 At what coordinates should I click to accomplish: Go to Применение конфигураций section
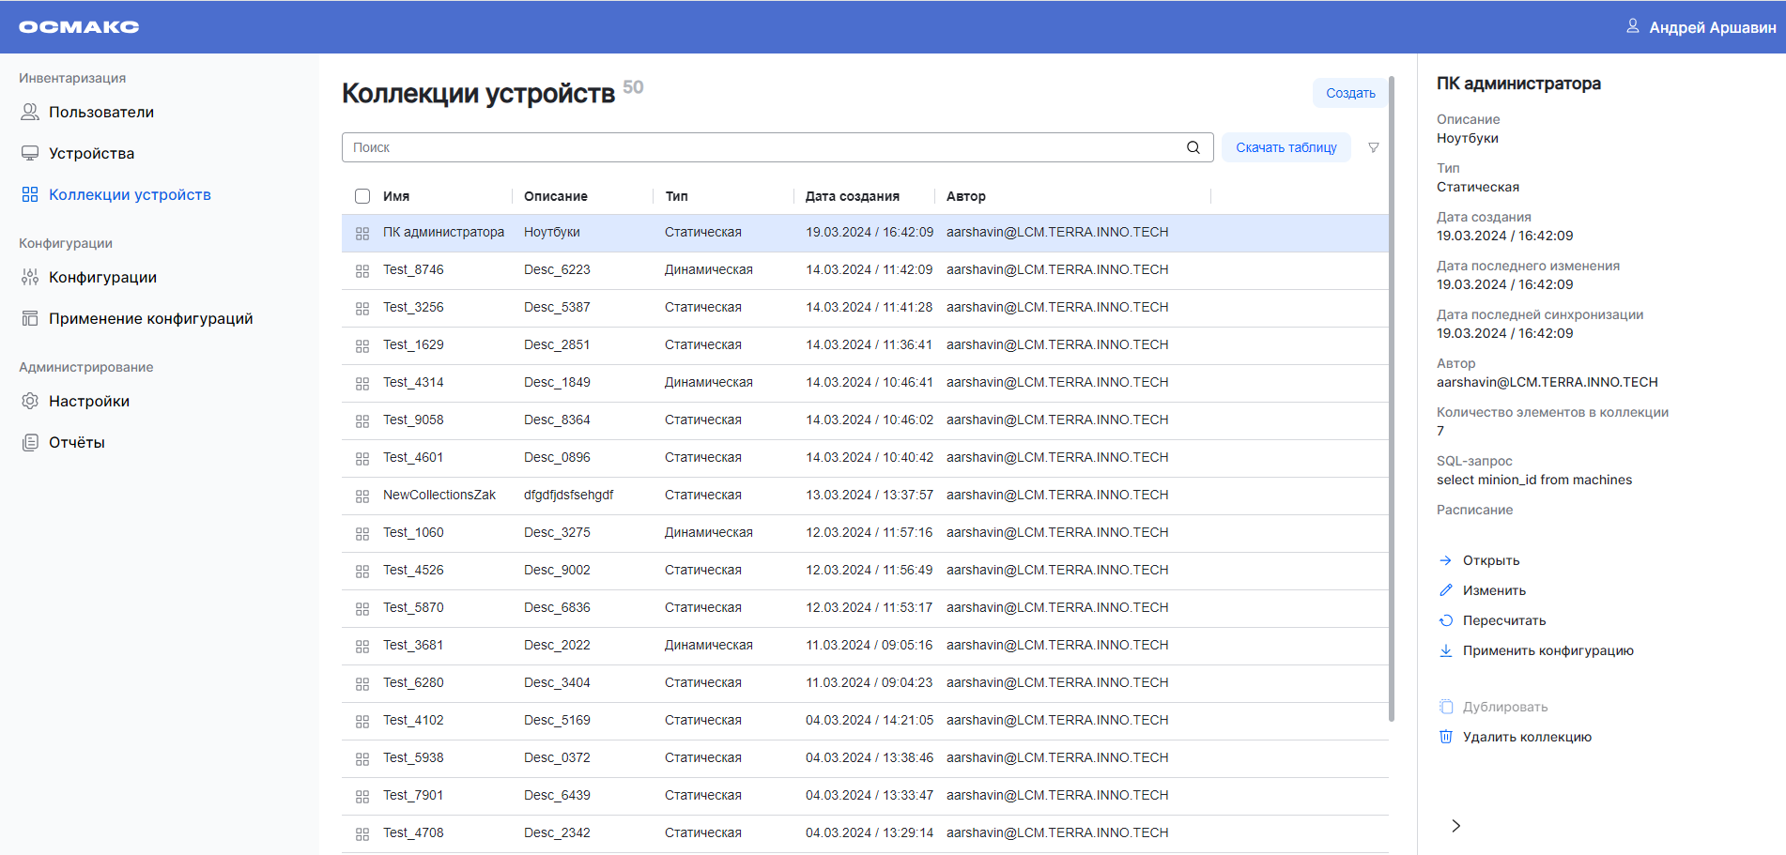(x=150, y=318)
